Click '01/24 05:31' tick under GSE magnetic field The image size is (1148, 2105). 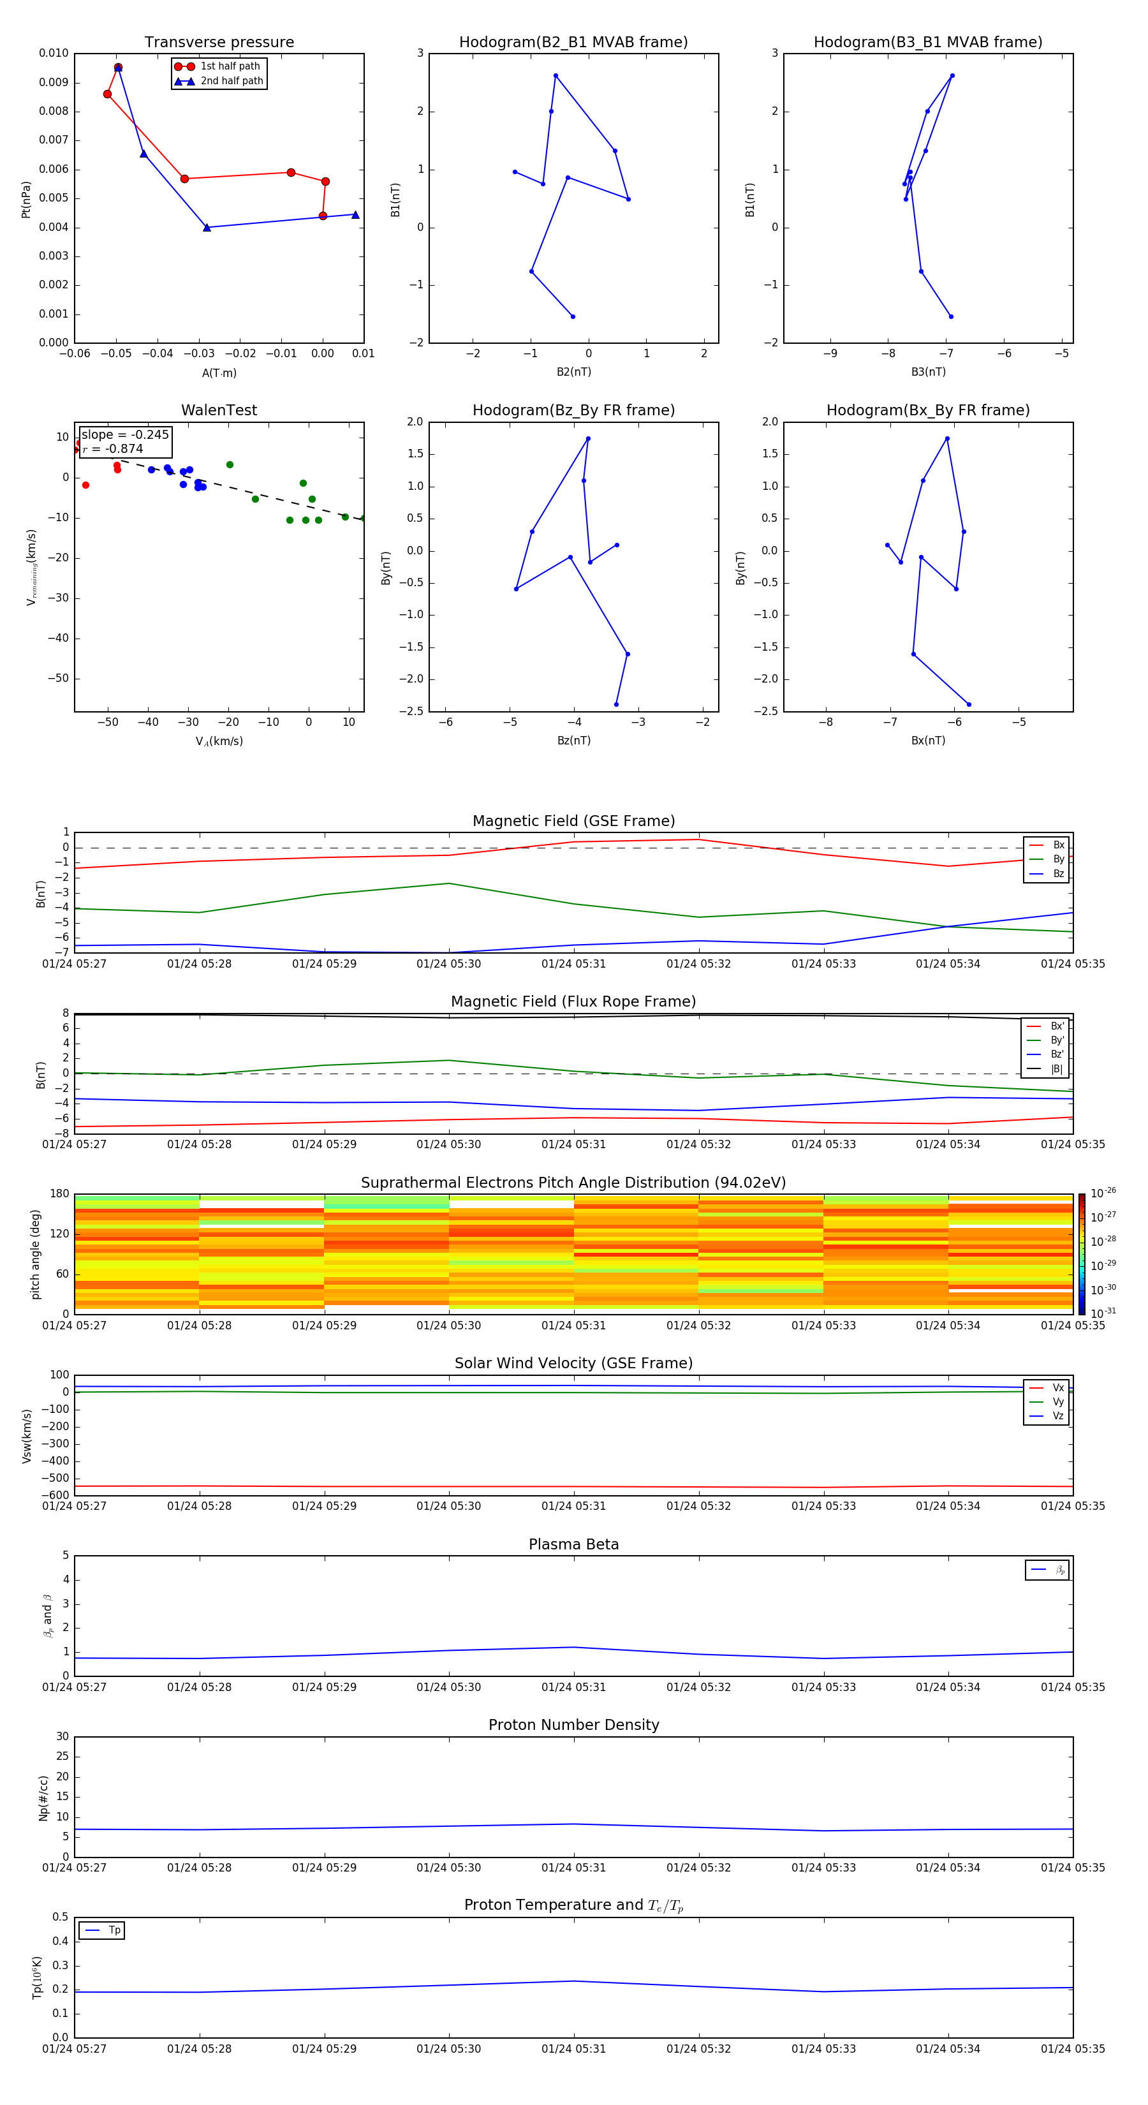[x=573, y=964]
